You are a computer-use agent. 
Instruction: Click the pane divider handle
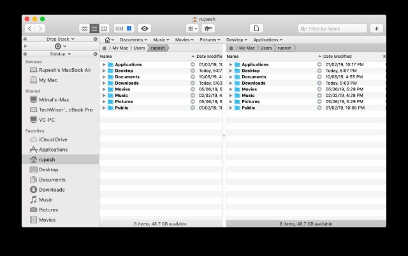224,136
